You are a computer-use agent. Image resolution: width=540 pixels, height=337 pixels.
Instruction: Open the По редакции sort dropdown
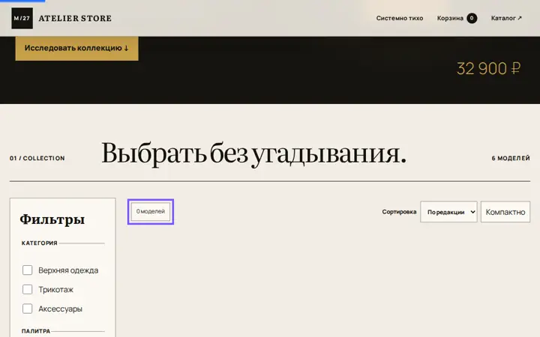point(448,212)
